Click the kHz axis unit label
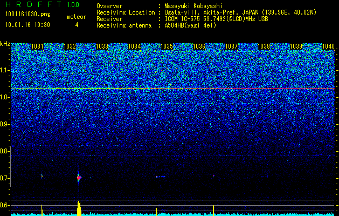339x216 pixels. (5, 44)
